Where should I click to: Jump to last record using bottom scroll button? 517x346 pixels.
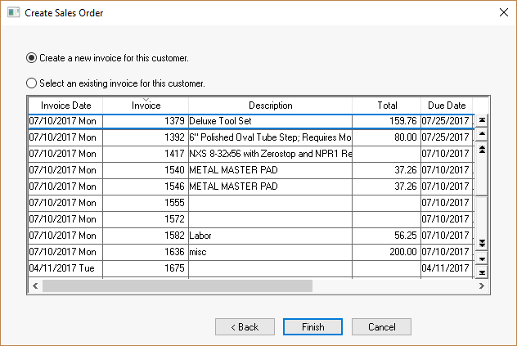pos(482,272)
